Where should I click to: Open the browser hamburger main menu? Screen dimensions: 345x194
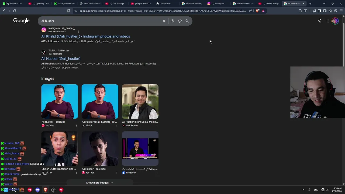(x=341, y=11)
